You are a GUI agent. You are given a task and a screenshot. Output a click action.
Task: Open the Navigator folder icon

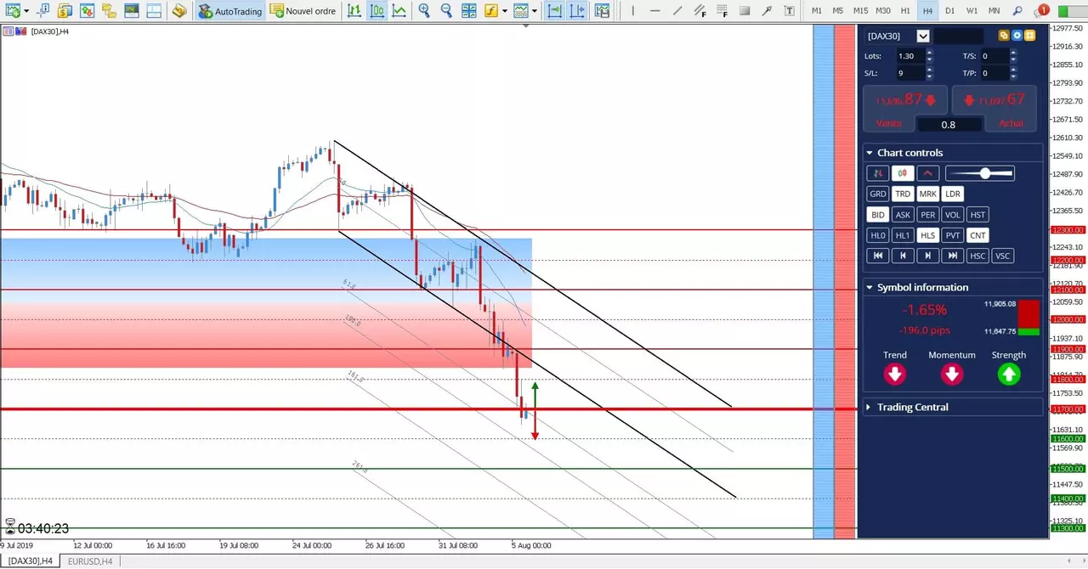tap(109, 11)
